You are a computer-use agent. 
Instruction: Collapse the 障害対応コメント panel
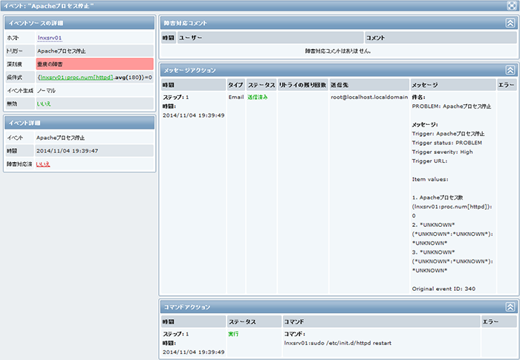tap(510, 23)
